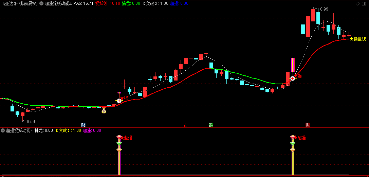369x177 pixels.
Task: Click left ★超强 label in sub-panel
Action: point(126,138)
